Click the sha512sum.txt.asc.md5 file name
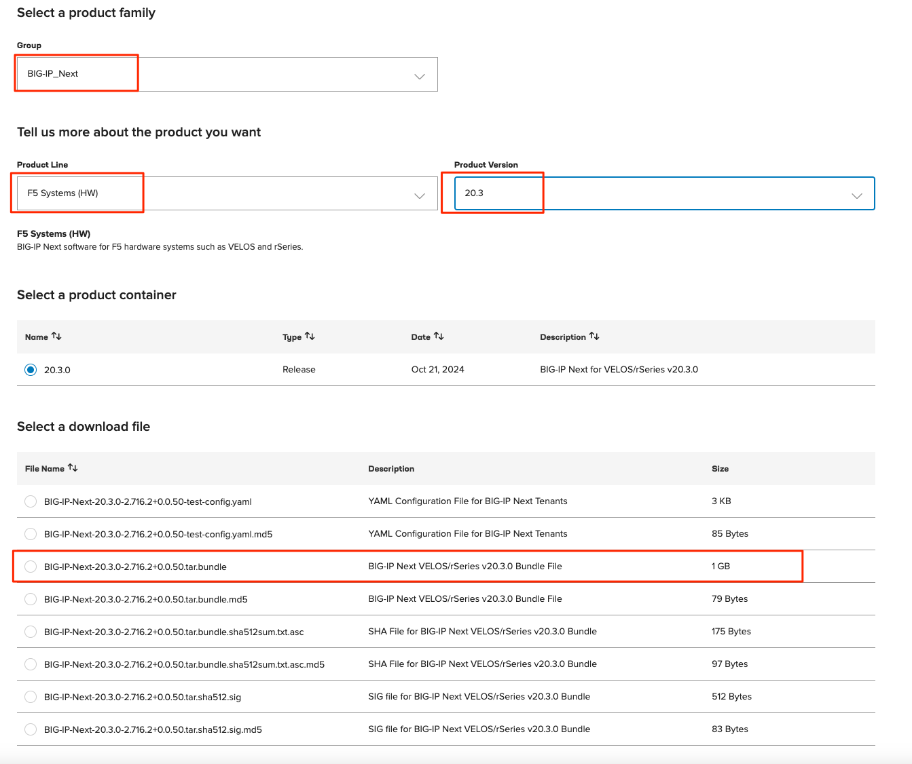912x764 pixels. (x=184, y=665)
